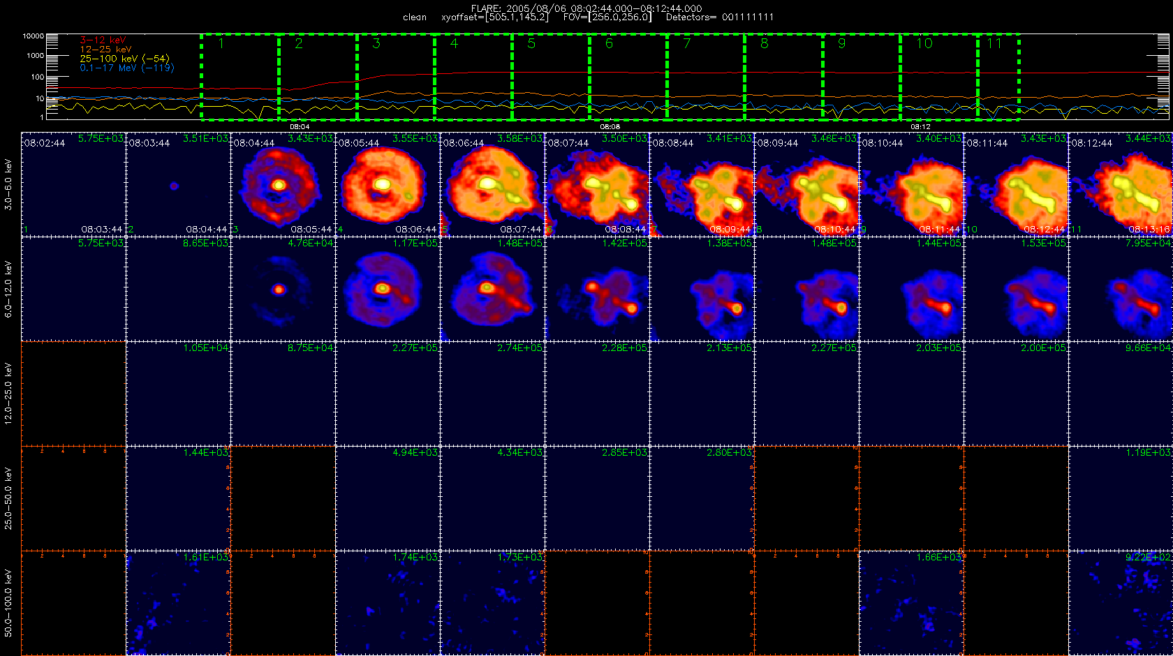The height and width of the screenshot is (656, 1173).
Task: Click the 1.05E+04 value in 12.0-25.0 keV row
Action: click(x=205, y=348)
